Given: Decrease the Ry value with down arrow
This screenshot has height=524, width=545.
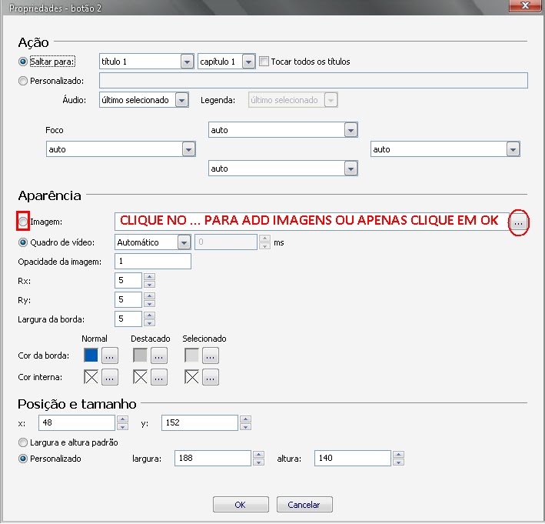Looking at the screenshot, I should tap(149, 303).
